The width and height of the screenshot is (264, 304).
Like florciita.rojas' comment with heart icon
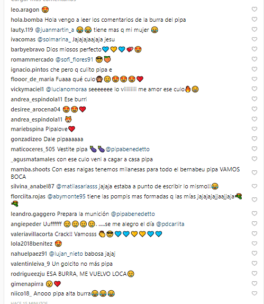coord(254,199)
